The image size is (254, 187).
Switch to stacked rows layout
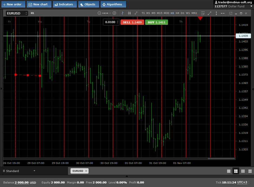250,171
